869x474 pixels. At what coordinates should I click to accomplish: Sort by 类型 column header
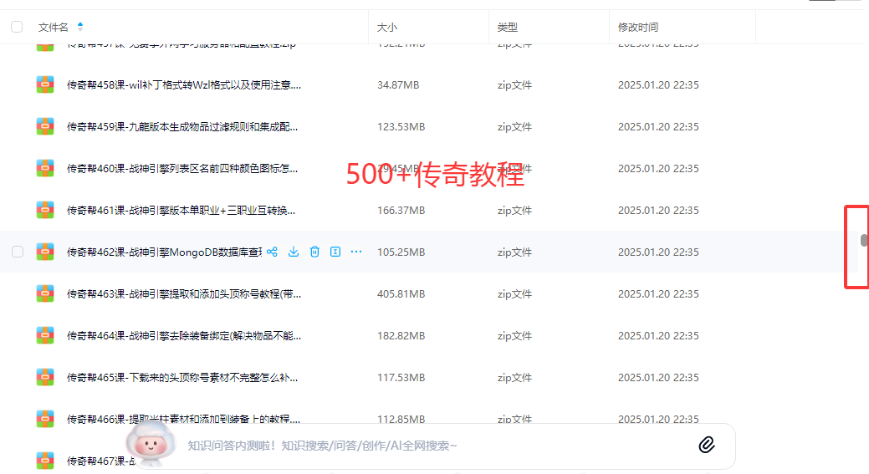507,28
